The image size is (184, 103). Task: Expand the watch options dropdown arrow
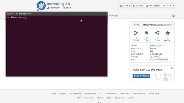tap(173, 6)
